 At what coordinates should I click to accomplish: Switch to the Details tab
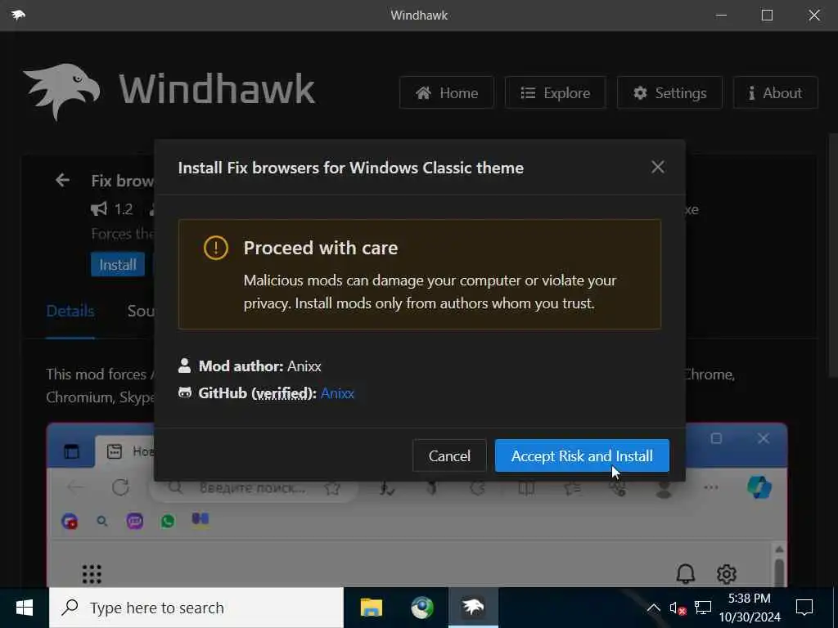point(70,311)
